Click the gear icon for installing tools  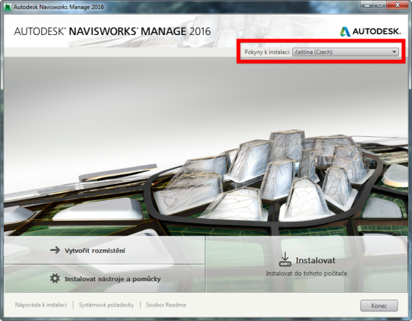click(x=55, y=278)
